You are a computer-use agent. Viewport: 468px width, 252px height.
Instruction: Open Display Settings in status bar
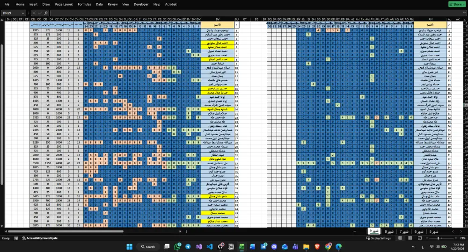click(379, 238)
